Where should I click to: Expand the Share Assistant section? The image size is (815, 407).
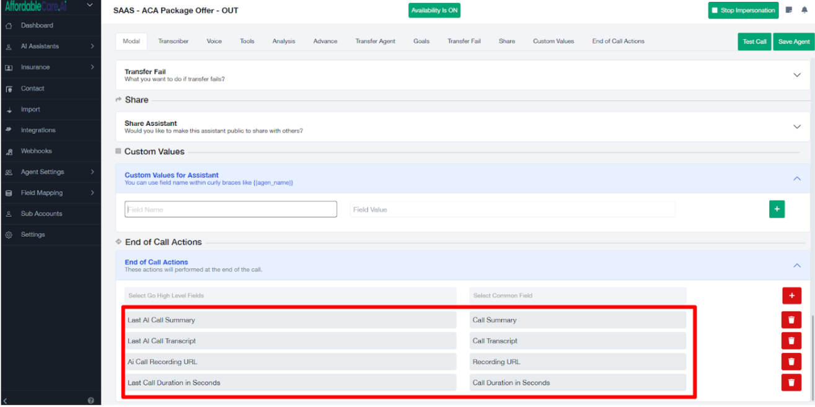(797, 127)
